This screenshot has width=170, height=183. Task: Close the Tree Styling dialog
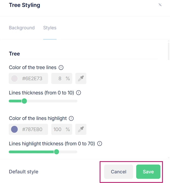pos(160,5)
